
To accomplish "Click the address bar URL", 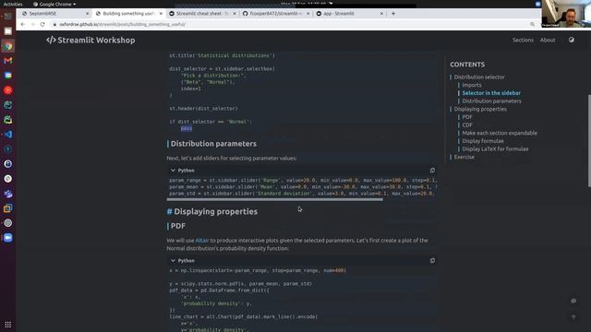I will tap(122, 24).
